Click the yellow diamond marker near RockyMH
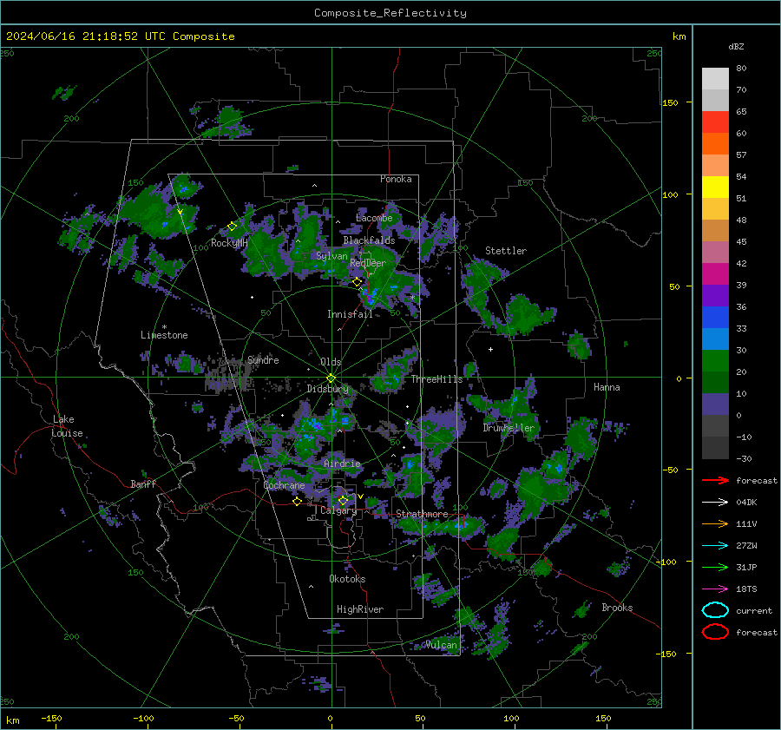Screen dimensions: 781x730 click(232, 227)
